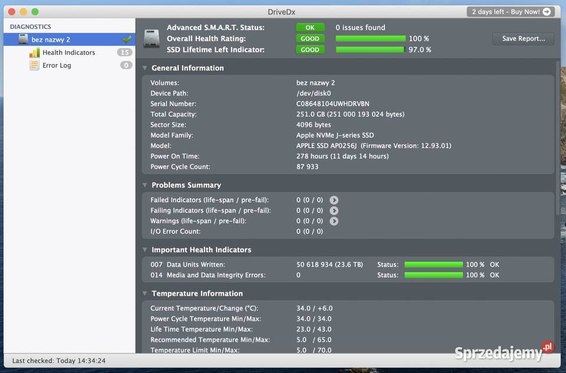The width and height of the screenshot is (566, 373).
Task: Click the arrow icon in Buy Now button
Action: pyautogui.click(x=547, y=12)
